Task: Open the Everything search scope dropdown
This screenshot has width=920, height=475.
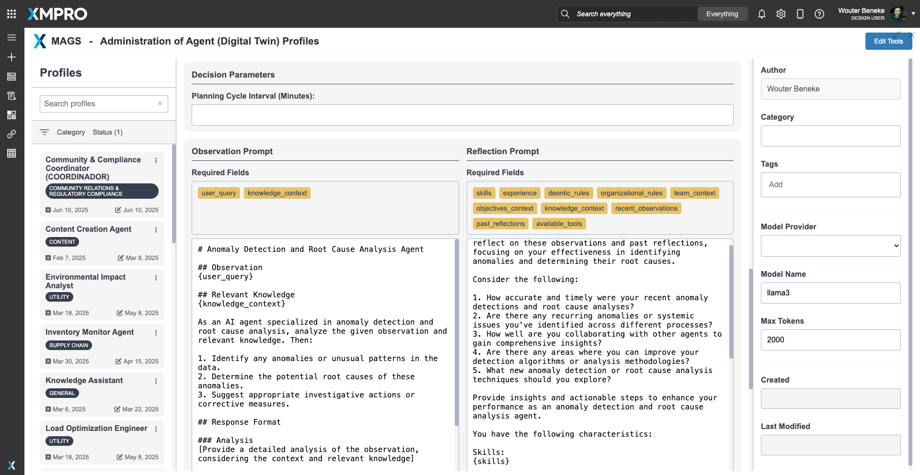Action: coord(722,14)
